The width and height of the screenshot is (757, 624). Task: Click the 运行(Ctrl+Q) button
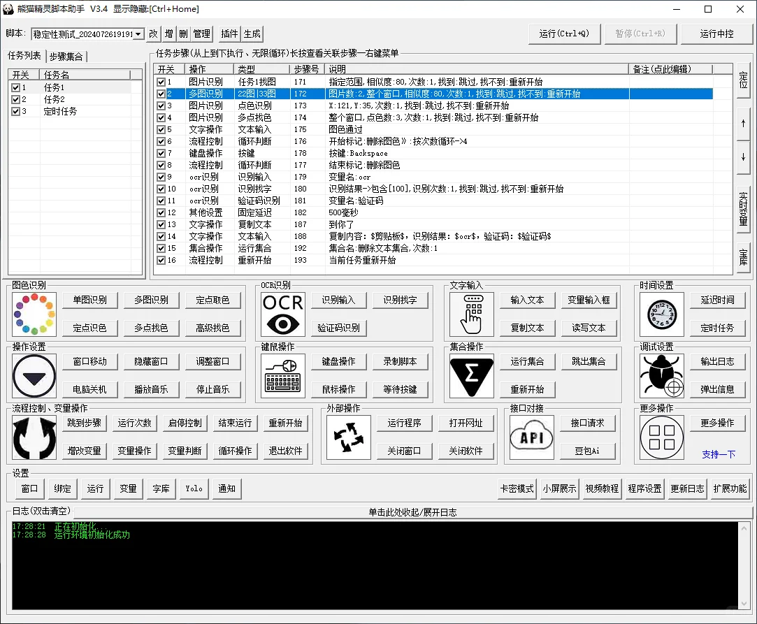tap(564, 33)
